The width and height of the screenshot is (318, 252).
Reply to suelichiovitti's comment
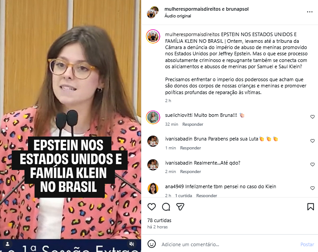click(192, 124)
